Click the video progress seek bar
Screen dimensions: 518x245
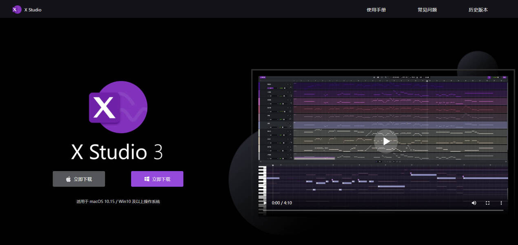[383, 210]
